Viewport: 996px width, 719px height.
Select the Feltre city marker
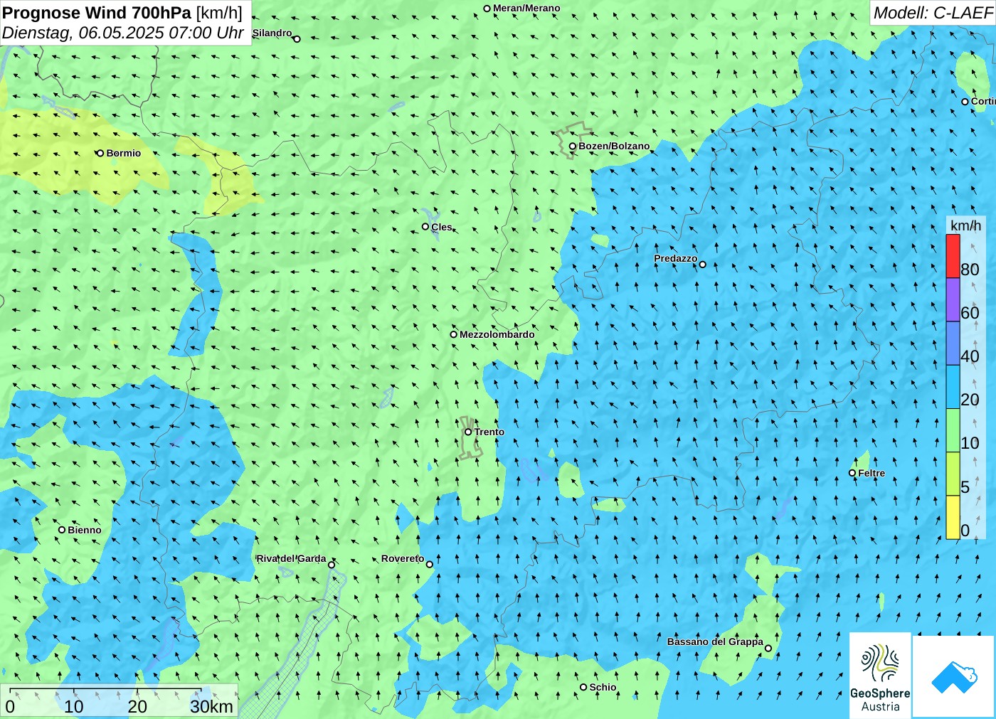[x=852, y=473]
